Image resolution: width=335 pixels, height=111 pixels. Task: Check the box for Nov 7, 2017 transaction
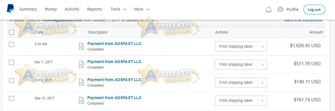[11, 62]
